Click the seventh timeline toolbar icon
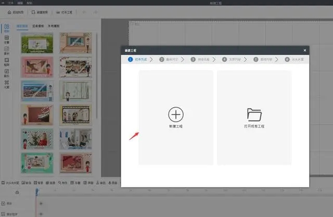The width and height of the screenshot is (333, 217). pyautogui.click(x=85, y=183)
